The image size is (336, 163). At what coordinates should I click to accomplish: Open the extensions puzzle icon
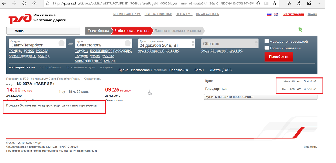click(258, 4)
